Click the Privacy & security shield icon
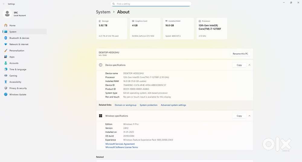The height and width of the screenshot is (162, 302). [x=5, y=88]
